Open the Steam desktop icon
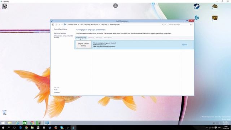The height and width of the screenshot is (130, 231). (196, 6)
